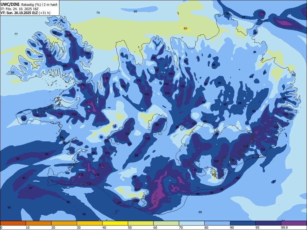Pick the 50–60 yellow-green legend swatch
Viewport: 307px width, 230px height.
coord(141,223)
